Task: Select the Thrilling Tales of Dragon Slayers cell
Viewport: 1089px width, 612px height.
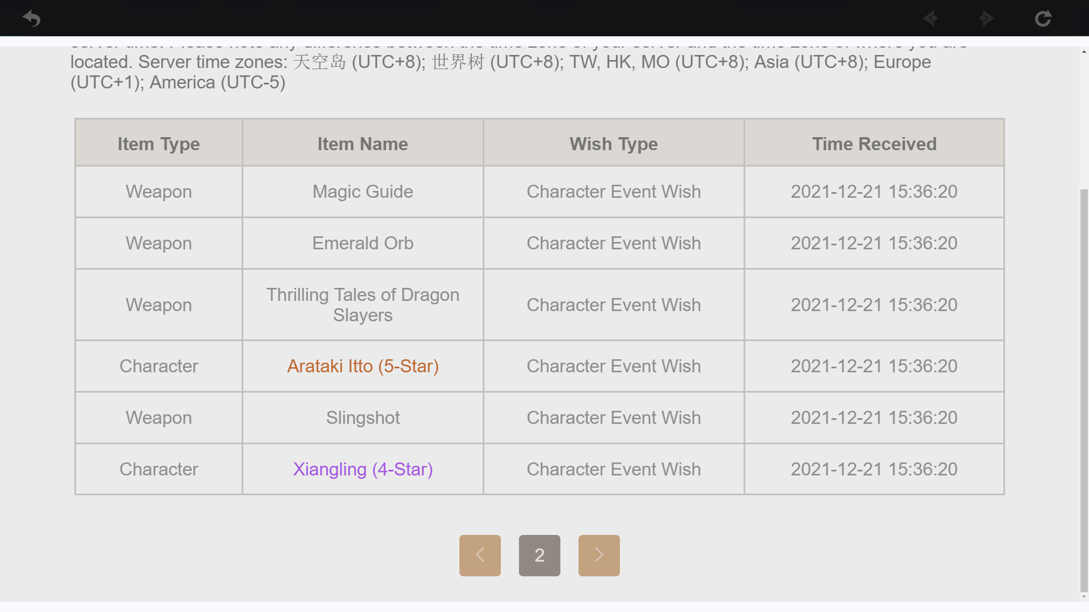Action: coord(363,305)
